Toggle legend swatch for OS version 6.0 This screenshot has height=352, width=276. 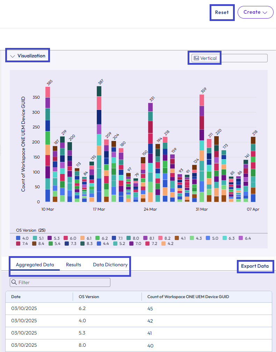click(x=66, y=238)
